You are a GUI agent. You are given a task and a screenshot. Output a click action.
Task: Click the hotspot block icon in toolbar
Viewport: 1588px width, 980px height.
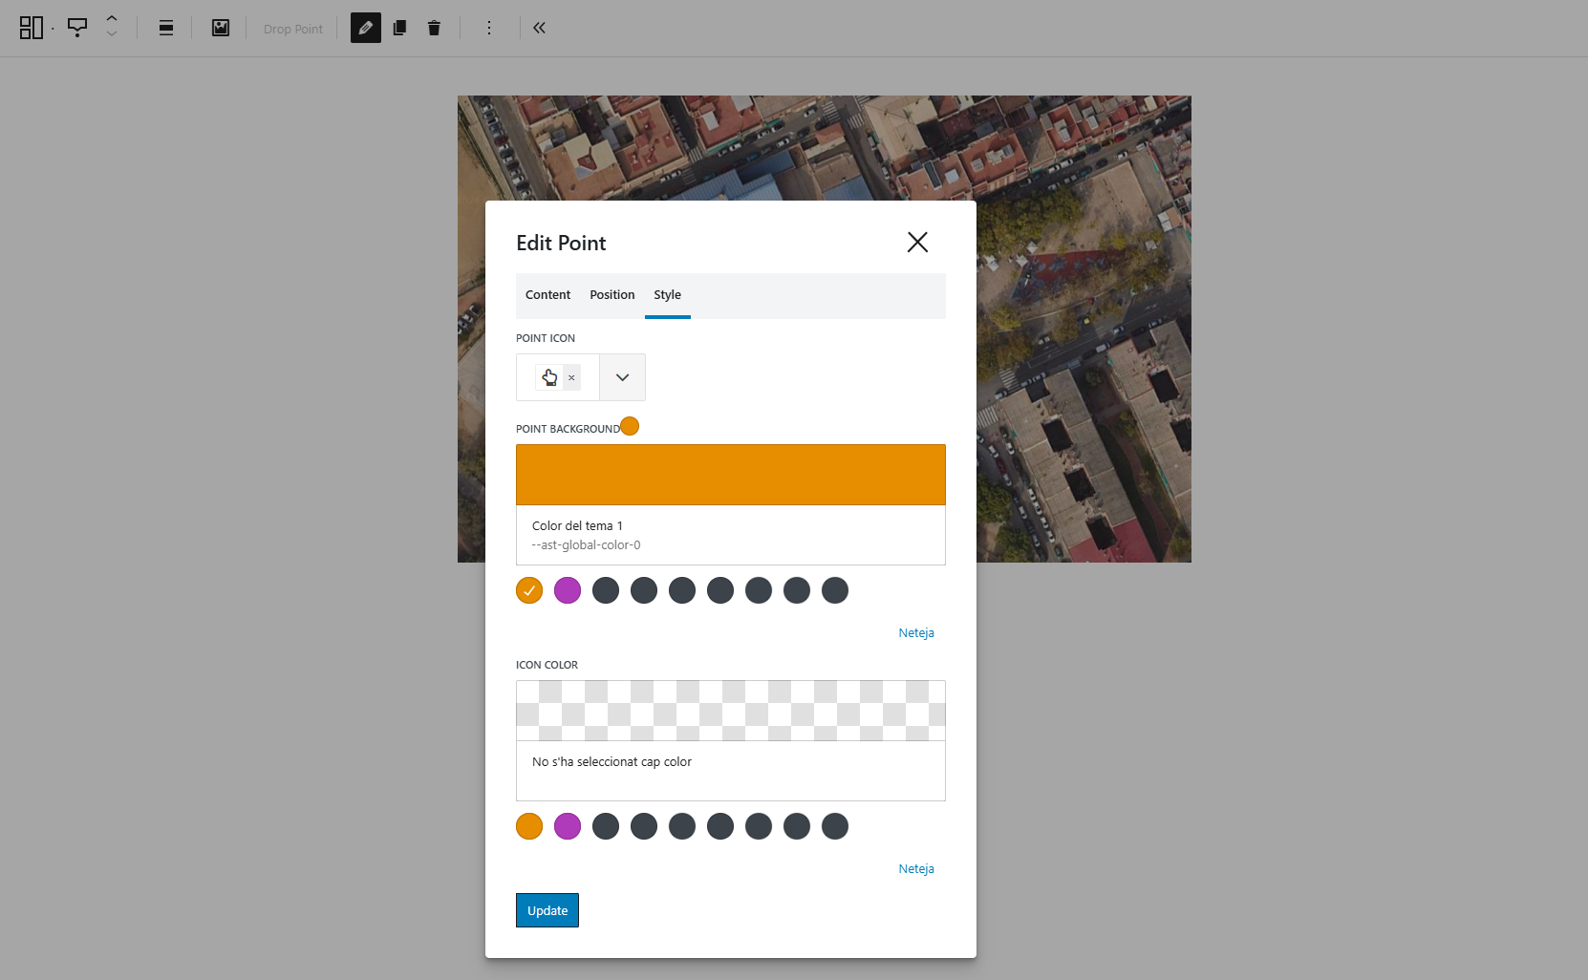point(77,28)
